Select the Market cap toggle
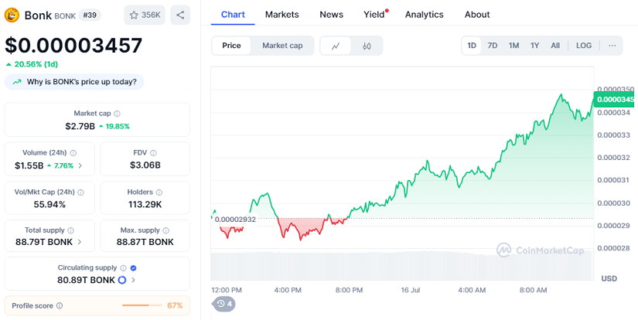 [x=282, y=46]
